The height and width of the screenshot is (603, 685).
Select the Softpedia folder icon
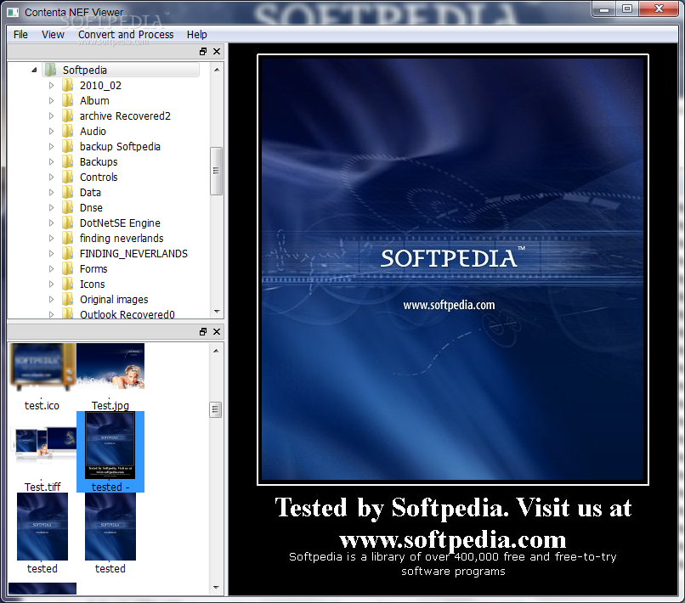coord(51,70)
